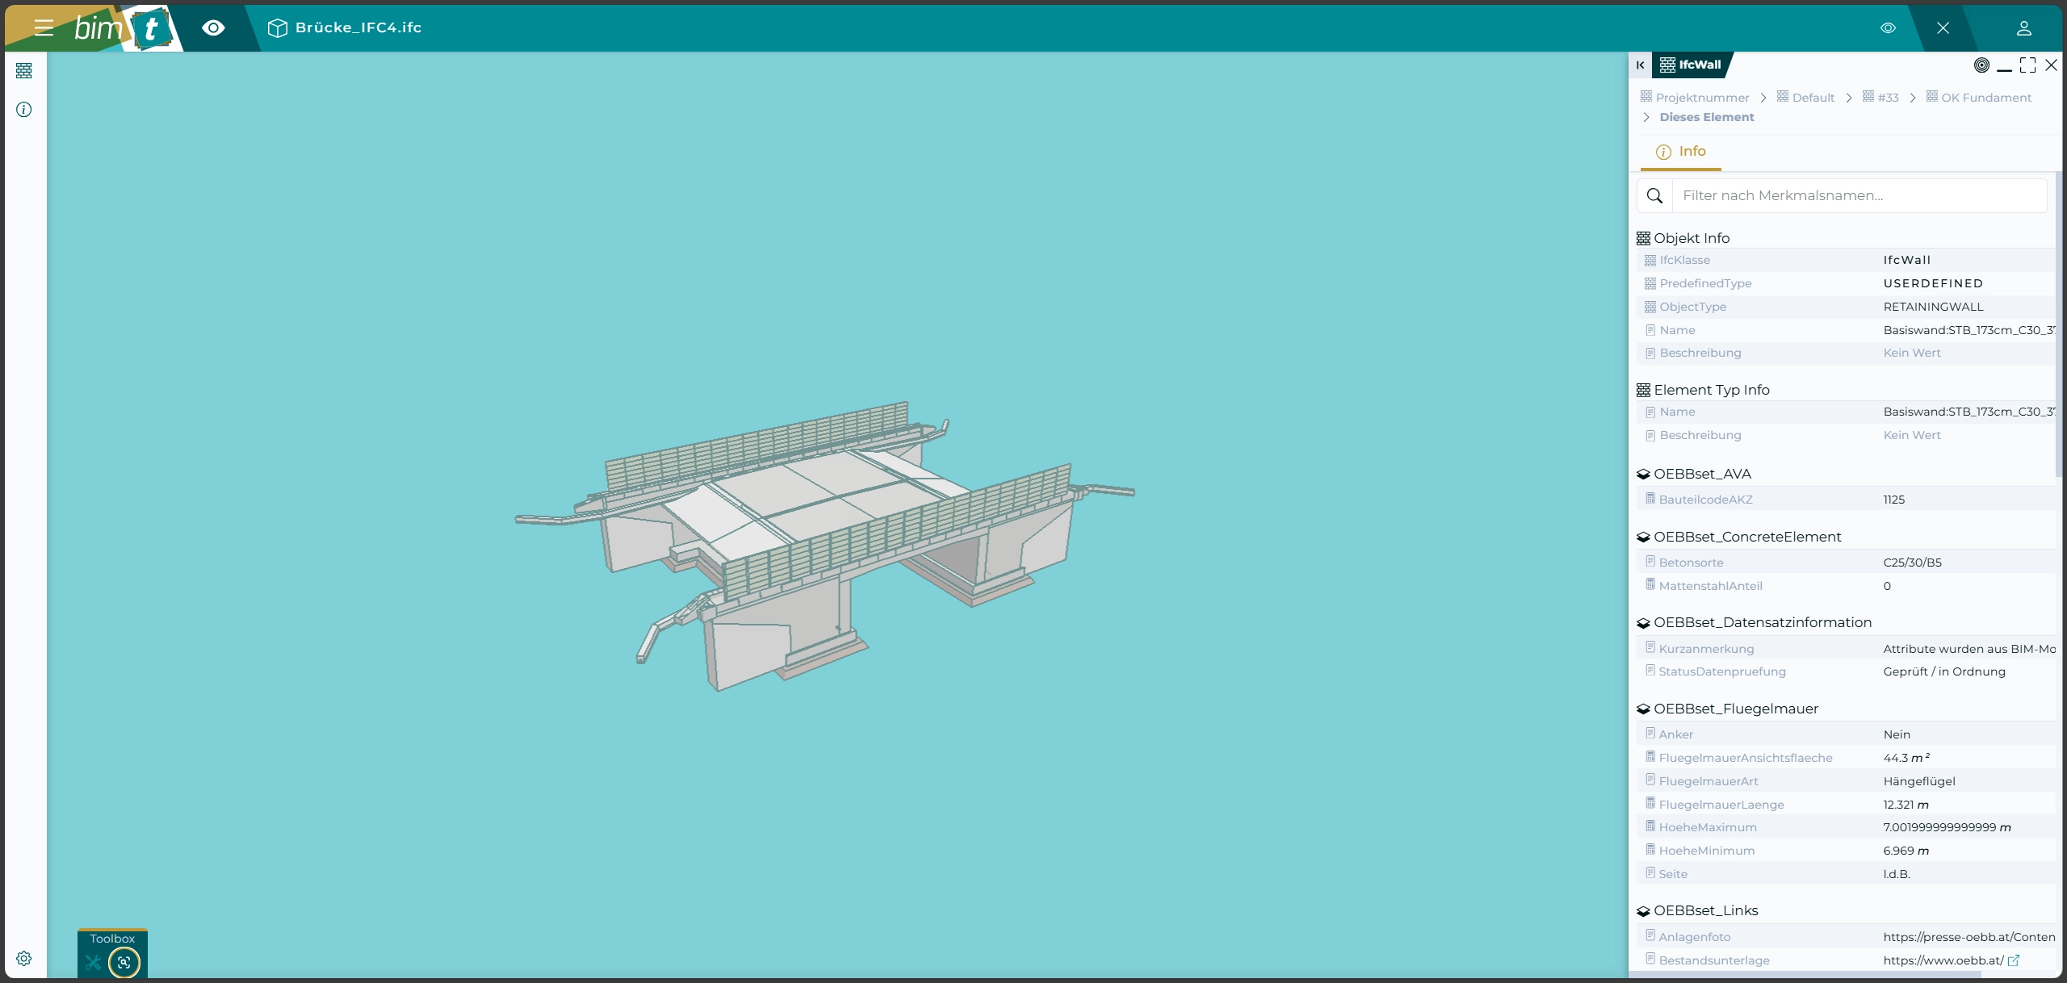Toggle fullscreen for the IfcWall panel

pyautogui.click(x=2027, y=65)
